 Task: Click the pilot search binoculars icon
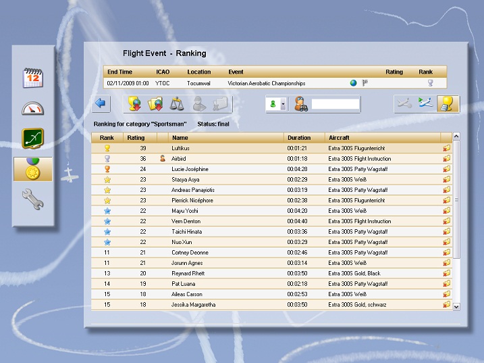coord(301,104)
